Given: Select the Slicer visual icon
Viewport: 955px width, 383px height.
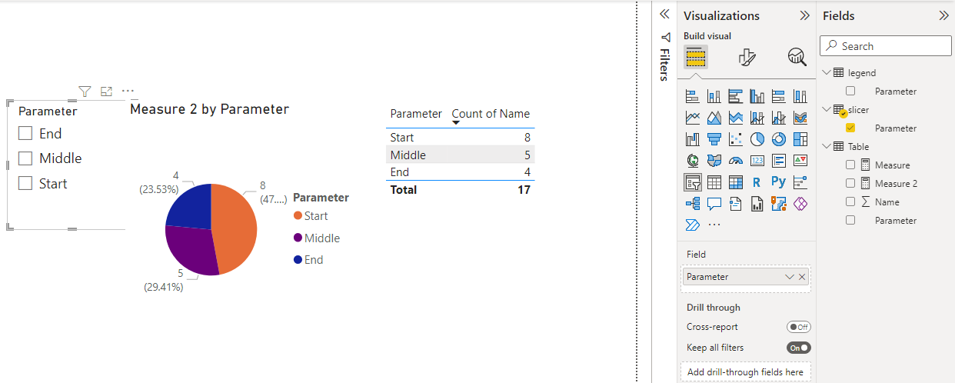Looking at the screenshot, I should point(692,182).
